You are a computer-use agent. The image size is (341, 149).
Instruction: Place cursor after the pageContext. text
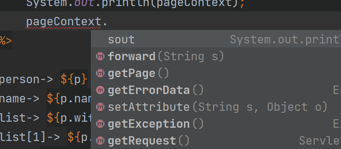pos(107,22)
